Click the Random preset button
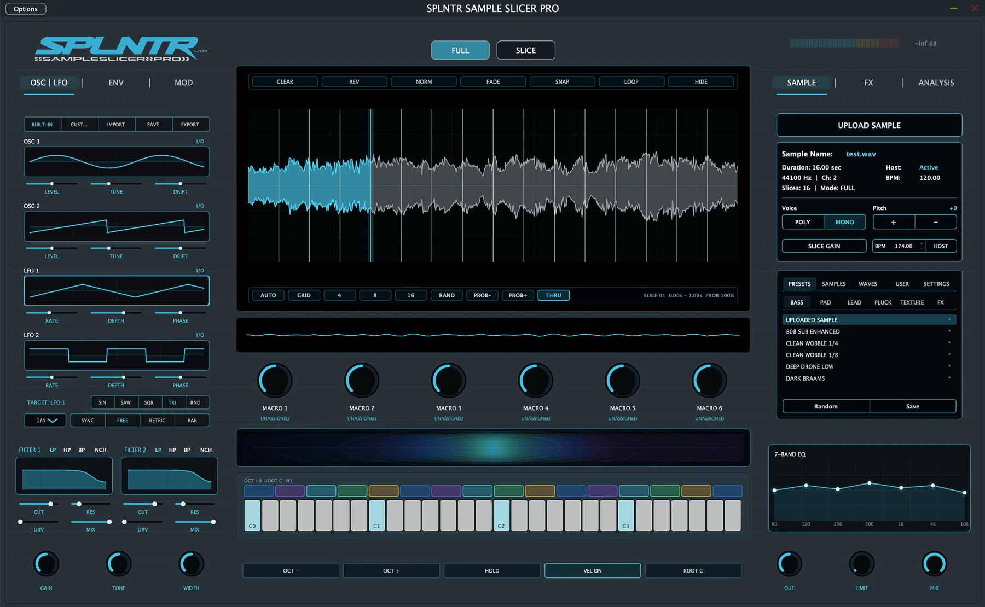 click(x=826, y=406)
